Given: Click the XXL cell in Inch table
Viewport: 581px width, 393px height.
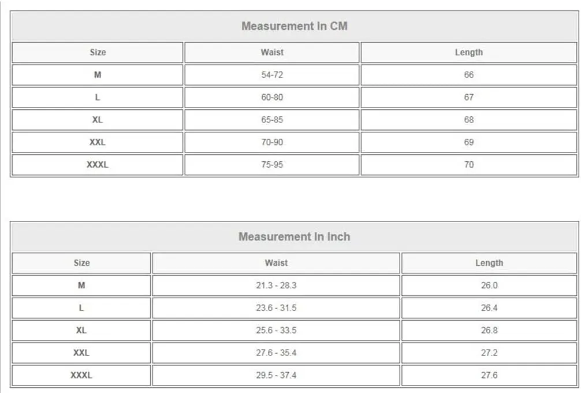Looking at the screenshot, I should 81,353.
